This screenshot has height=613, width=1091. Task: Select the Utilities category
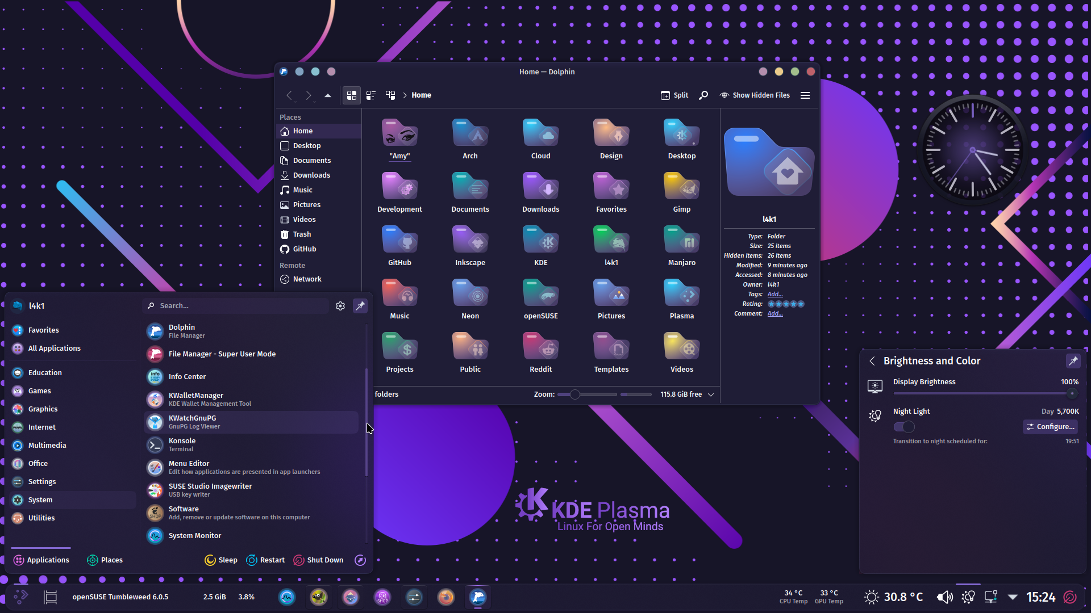73,518
